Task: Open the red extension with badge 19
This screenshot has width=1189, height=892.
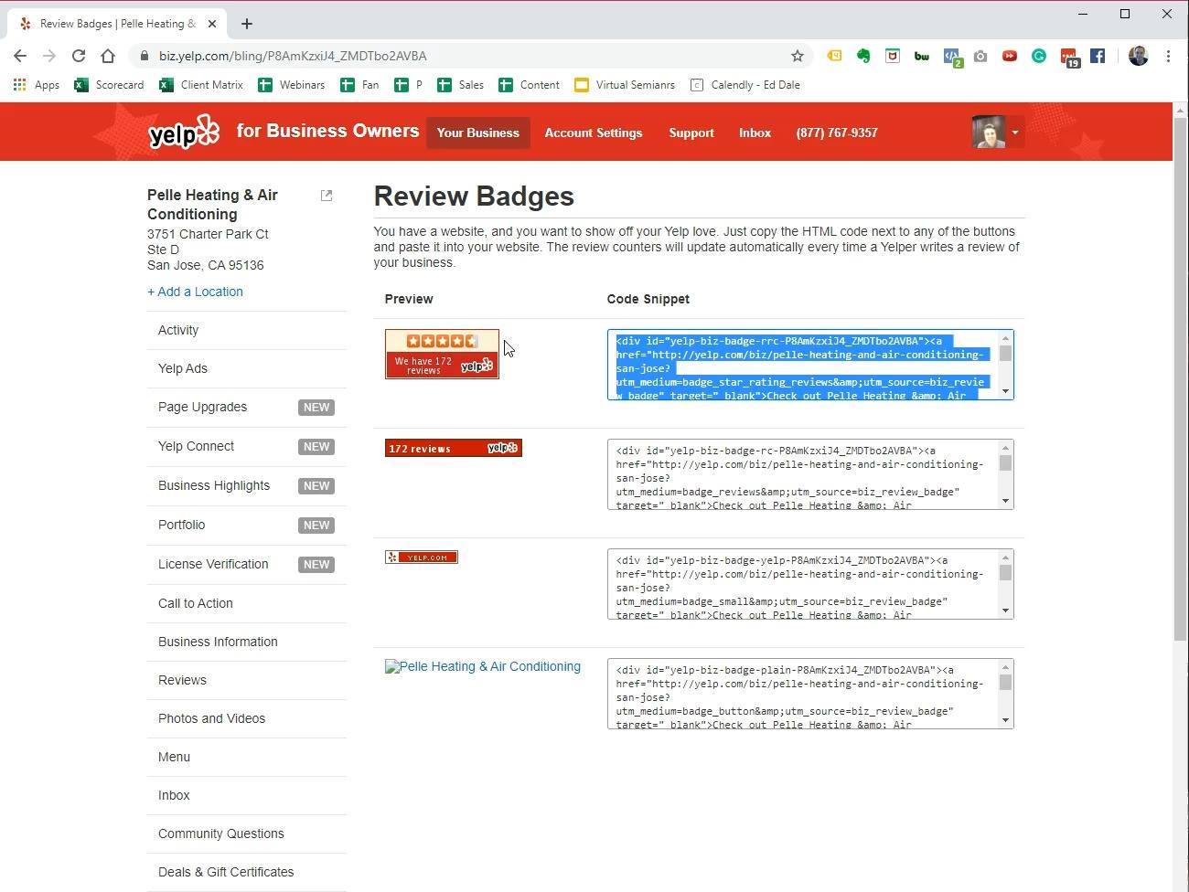Action: coord(1069,58)
